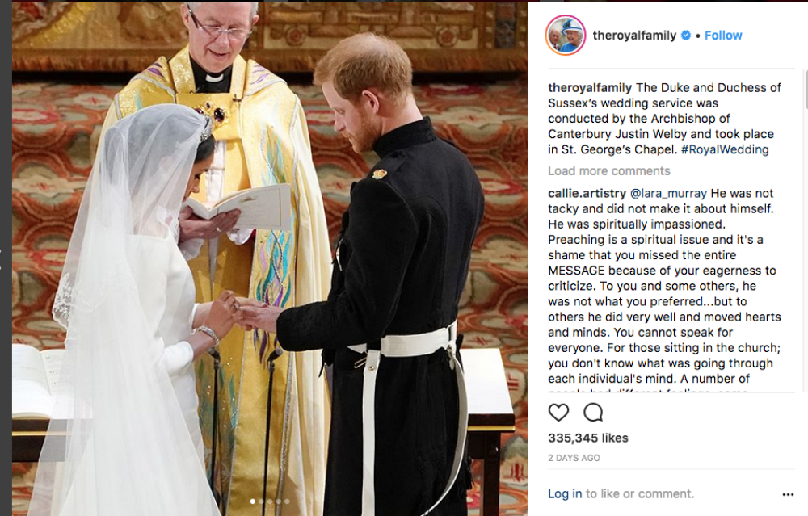The image size is (808, 516).
Task: Click the theroyalfamily profile picture
Action: (566, 35)
